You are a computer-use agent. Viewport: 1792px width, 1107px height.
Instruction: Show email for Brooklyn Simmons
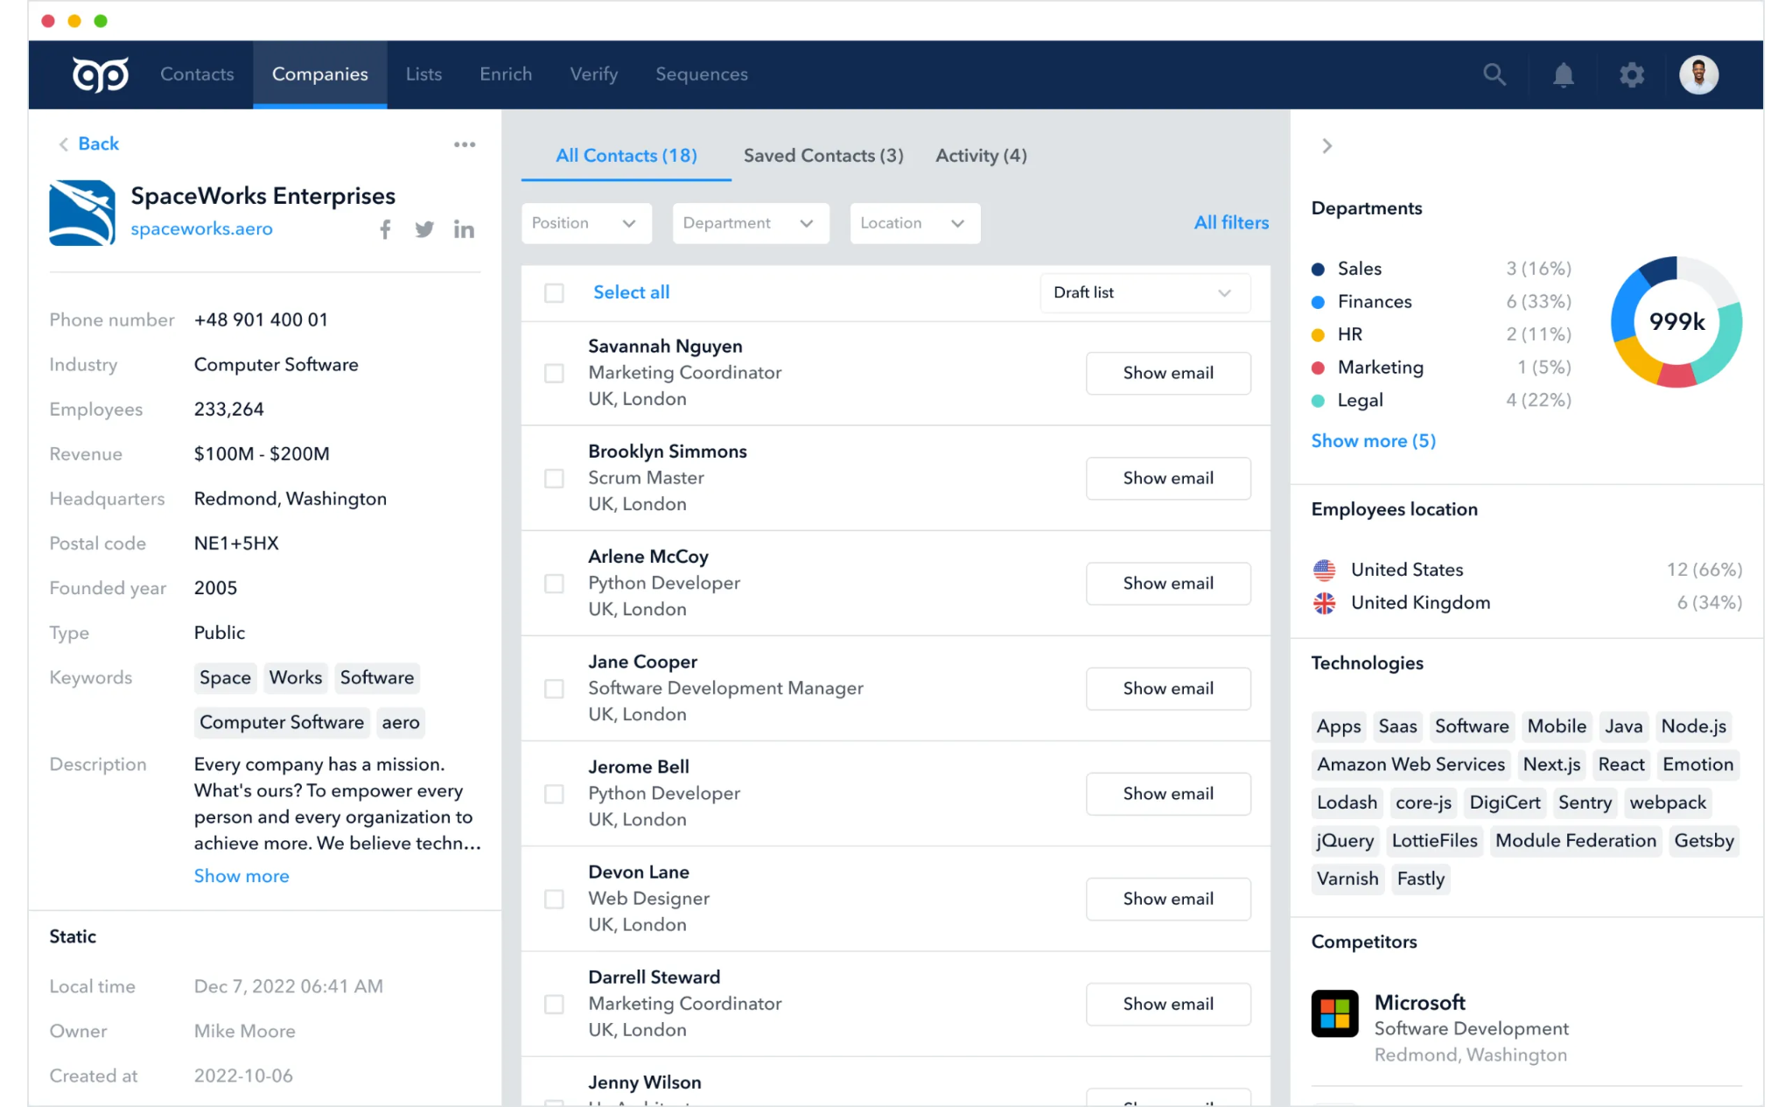click(x=1168, y=479)
